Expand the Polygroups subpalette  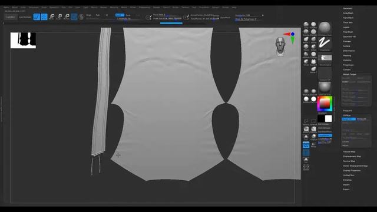[x=348, y=65]
